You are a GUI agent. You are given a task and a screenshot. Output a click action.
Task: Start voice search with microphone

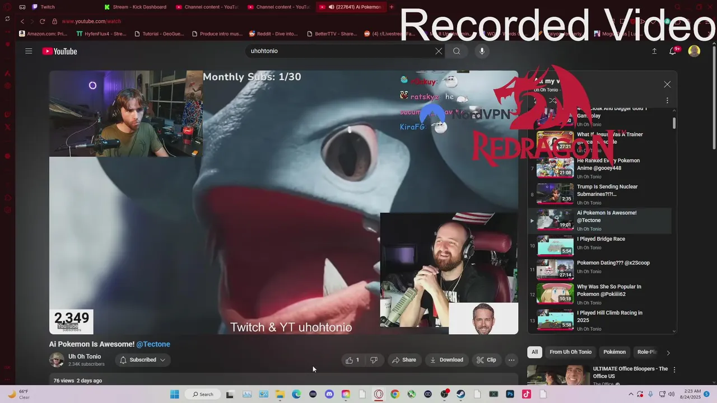(482, 51)
